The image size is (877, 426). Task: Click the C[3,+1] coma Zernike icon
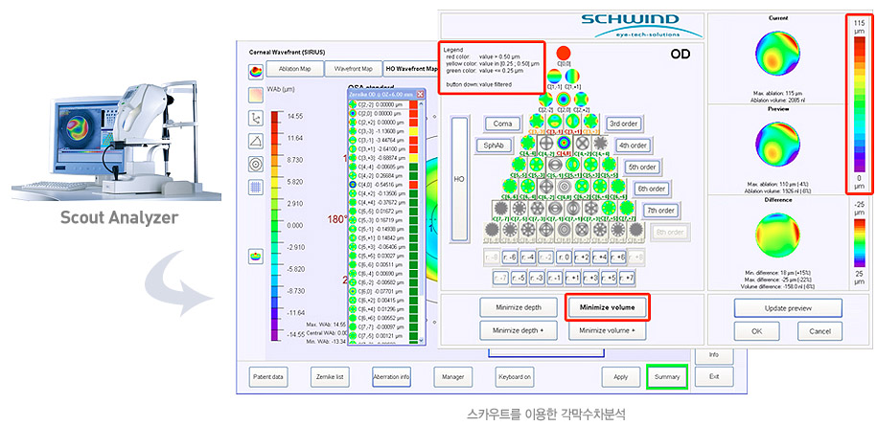[573, 122]
